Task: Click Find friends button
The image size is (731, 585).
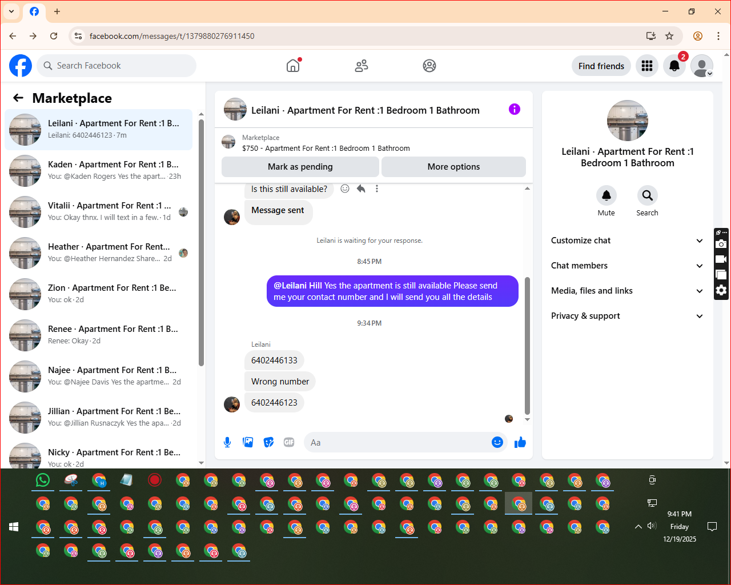Action: click(601, 66)
